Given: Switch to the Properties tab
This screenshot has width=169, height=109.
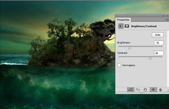Looking at the screenshot, I should point(123,20).
